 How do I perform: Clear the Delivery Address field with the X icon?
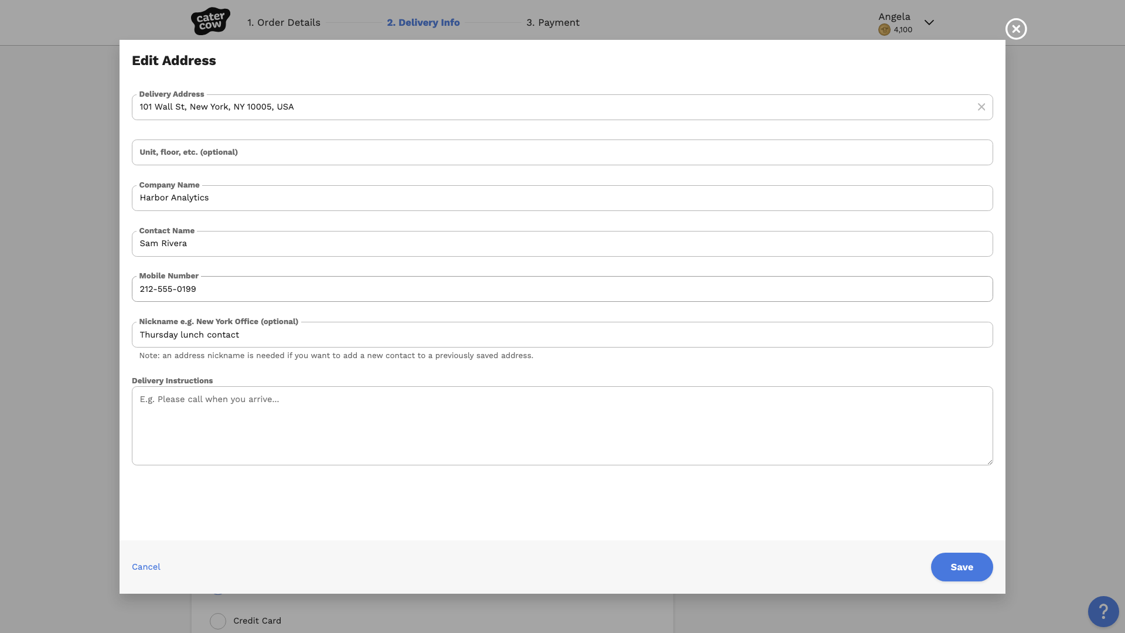pyautogui.click(x=981, y=107)
